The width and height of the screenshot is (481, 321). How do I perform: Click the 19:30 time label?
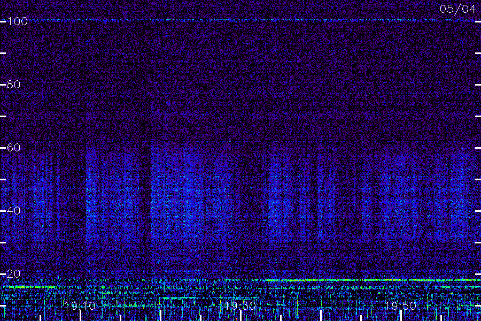point(240,306)
